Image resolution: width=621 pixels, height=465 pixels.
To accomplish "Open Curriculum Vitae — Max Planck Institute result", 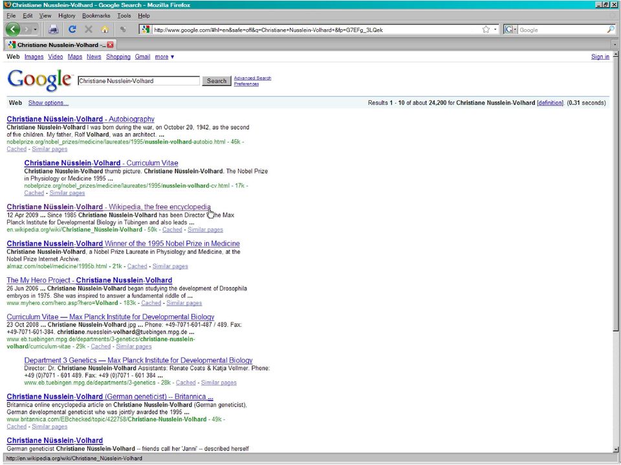I will [111, 317].
